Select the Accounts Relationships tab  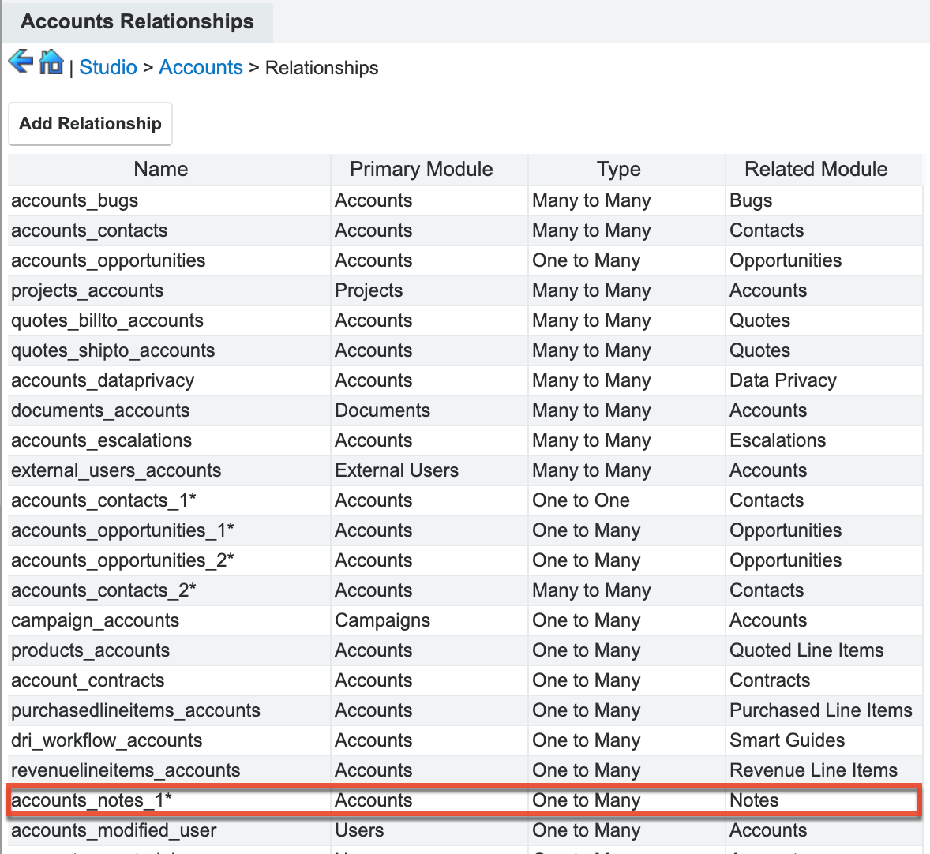coord(137,22)
